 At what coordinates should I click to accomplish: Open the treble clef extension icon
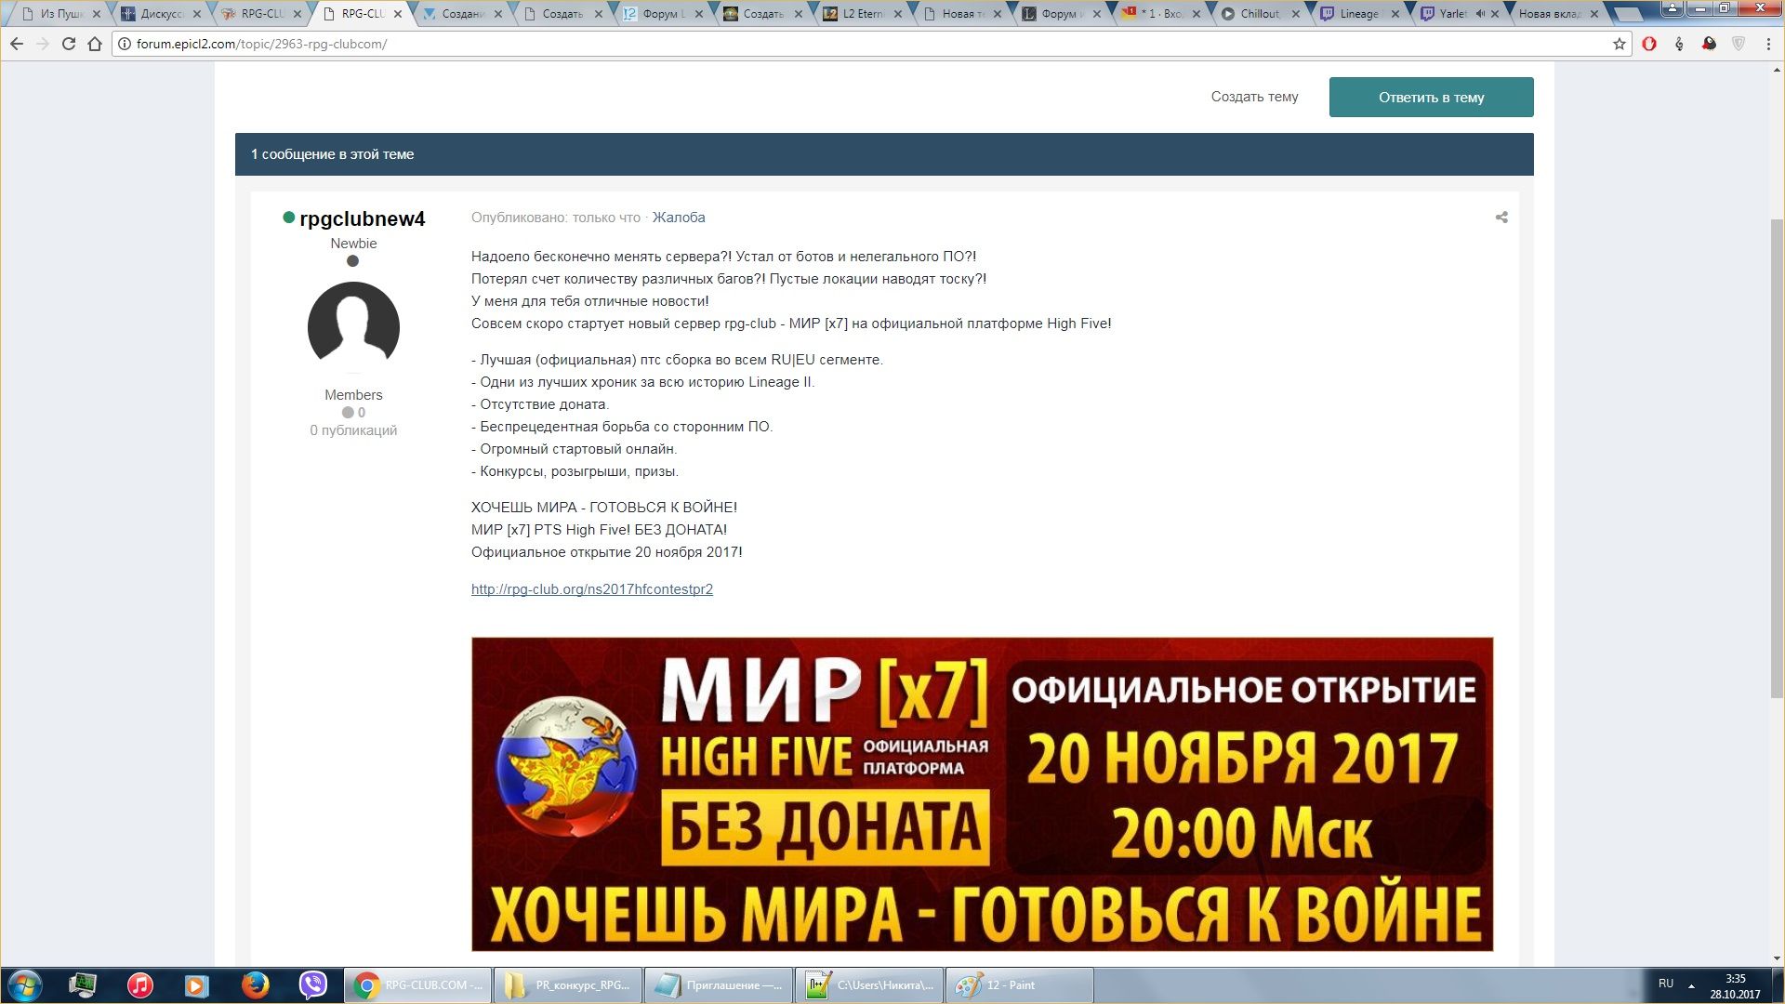pos(1679,44)
